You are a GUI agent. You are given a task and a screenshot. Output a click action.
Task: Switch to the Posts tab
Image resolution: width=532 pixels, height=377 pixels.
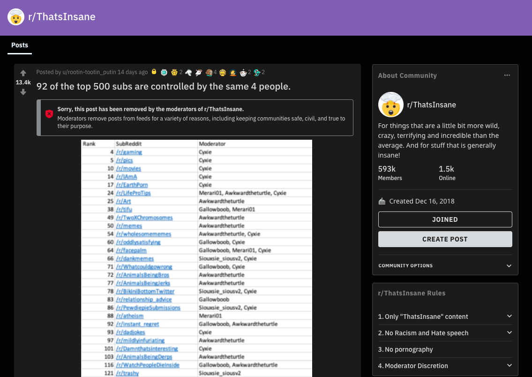19,45
